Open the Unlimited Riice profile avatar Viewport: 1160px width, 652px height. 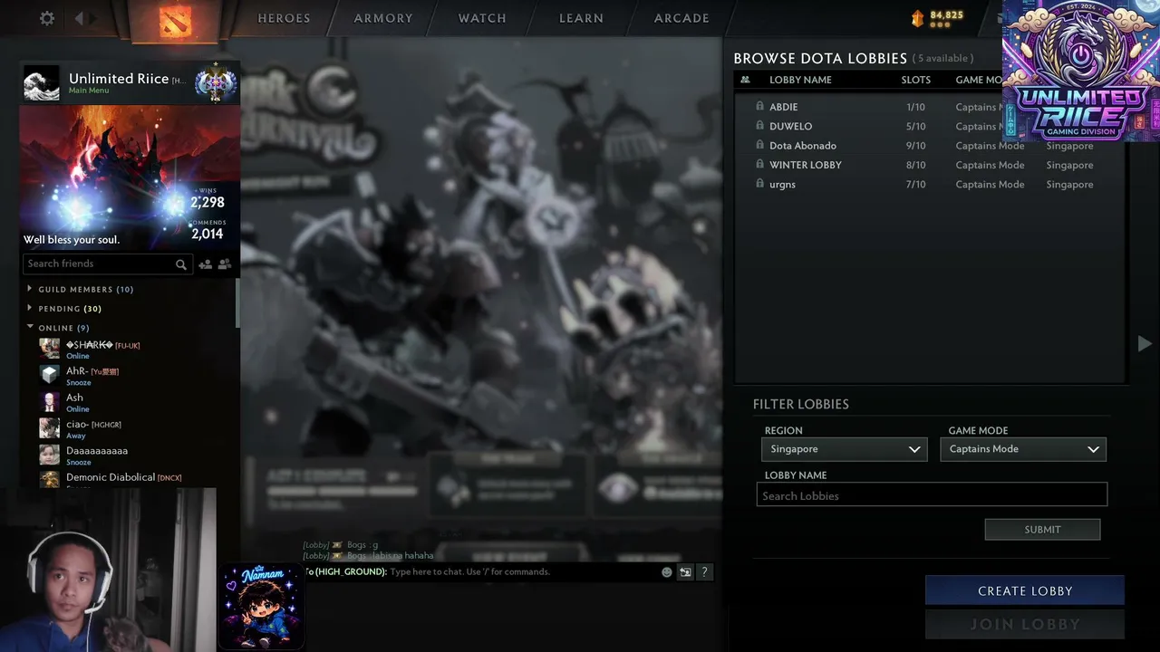pos(41,83)
